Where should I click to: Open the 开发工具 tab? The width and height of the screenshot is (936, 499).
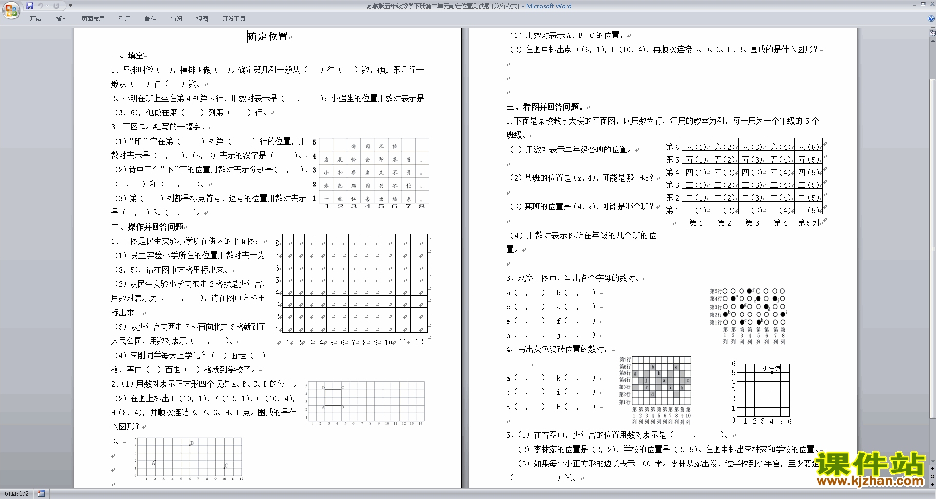234,18
